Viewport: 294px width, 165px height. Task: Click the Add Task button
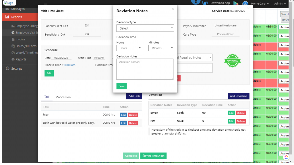[x=134, y=96]
